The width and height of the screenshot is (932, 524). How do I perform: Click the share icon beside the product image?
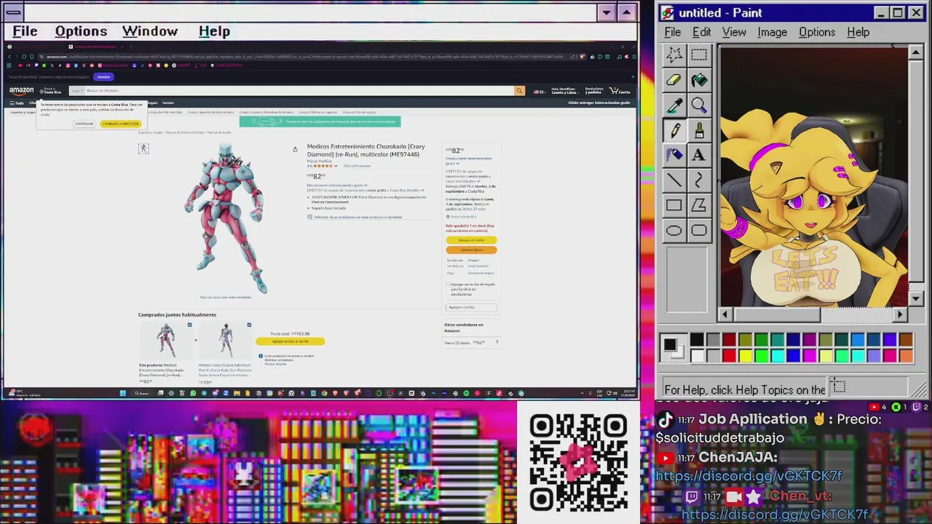point(295,149)
